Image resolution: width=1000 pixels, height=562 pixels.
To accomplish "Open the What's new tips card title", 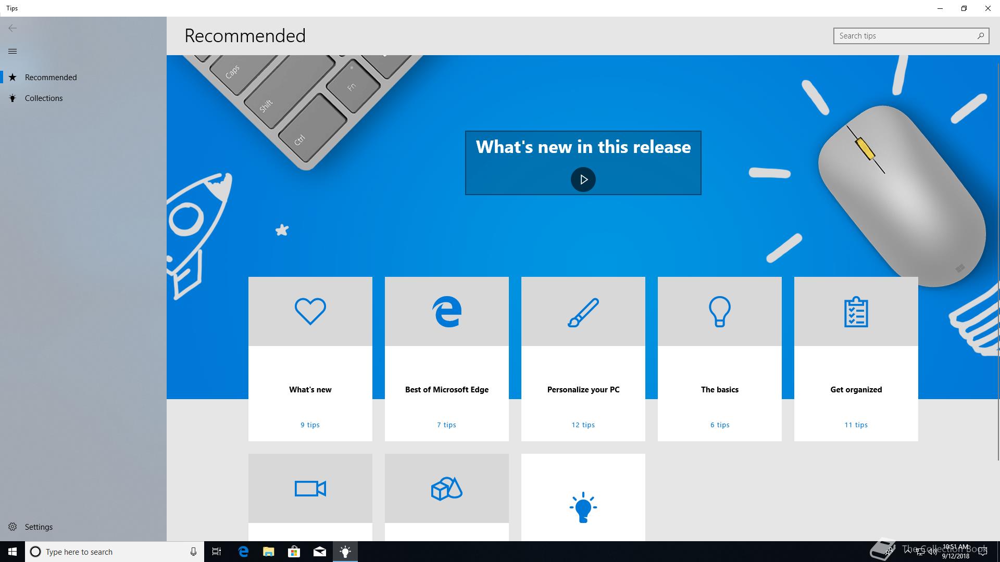I will tap(310, 390).
